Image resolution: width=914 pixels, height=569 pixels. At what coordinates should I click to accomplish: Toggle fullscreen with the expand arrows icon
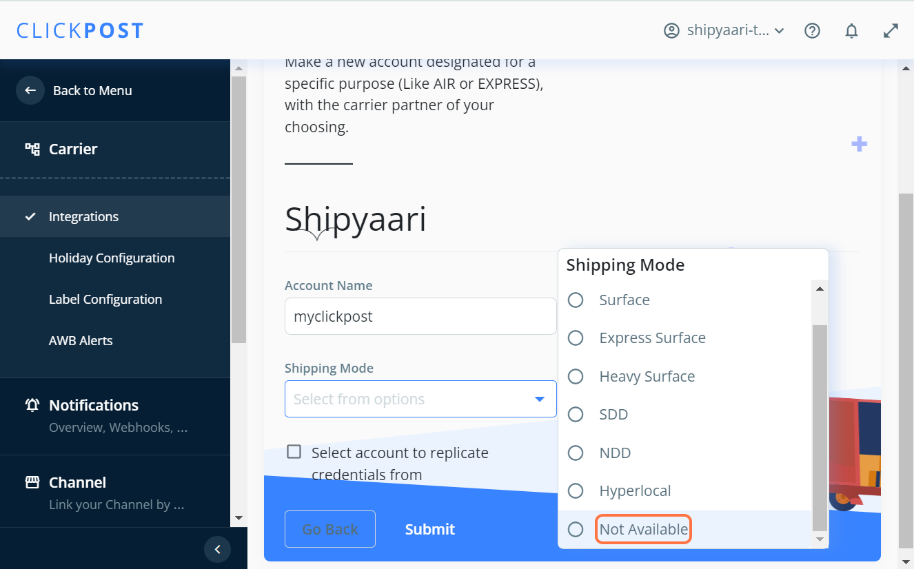891,31
